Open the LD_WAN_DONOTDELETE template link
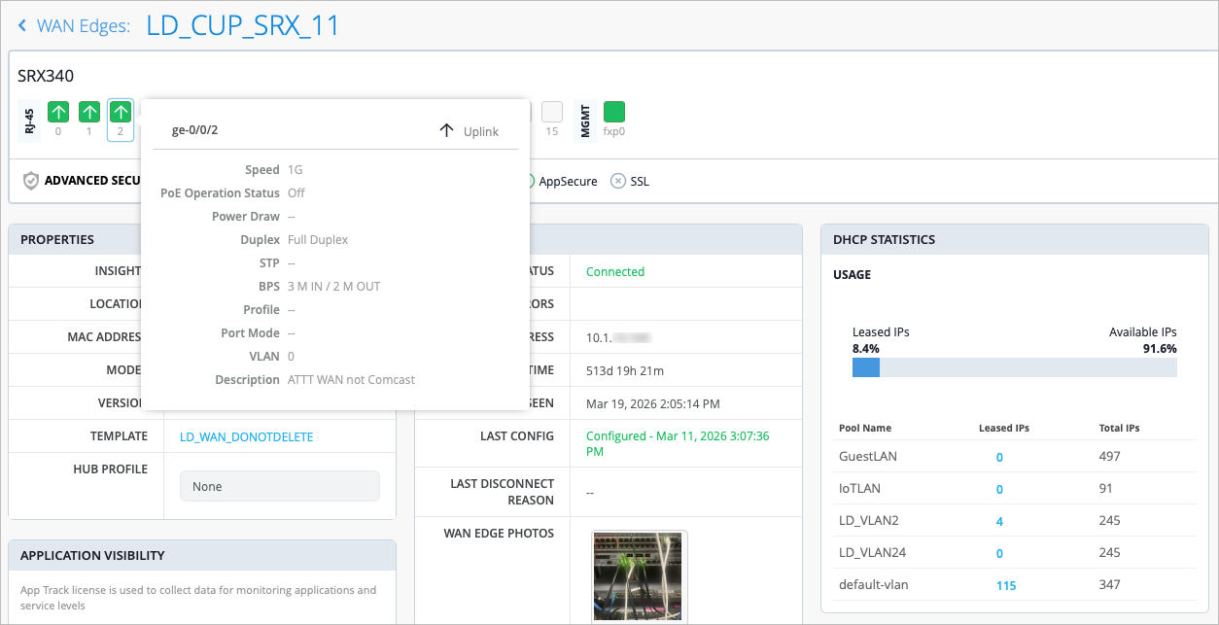Screen dimensions: 1219x625 click(x=247, y=437)
